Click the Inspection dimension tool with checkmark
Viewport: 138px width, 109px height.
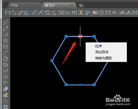point(108,13)
